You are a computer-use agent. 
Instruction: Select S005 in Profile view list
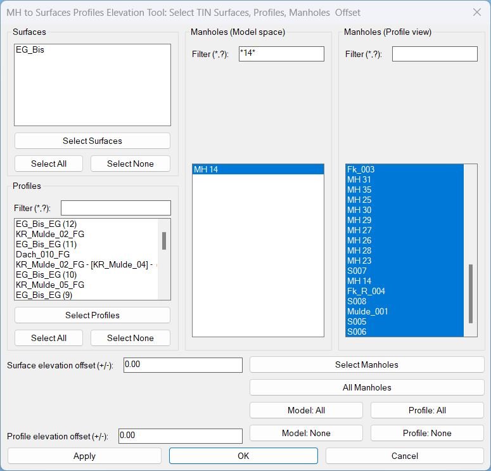point(405,321)
